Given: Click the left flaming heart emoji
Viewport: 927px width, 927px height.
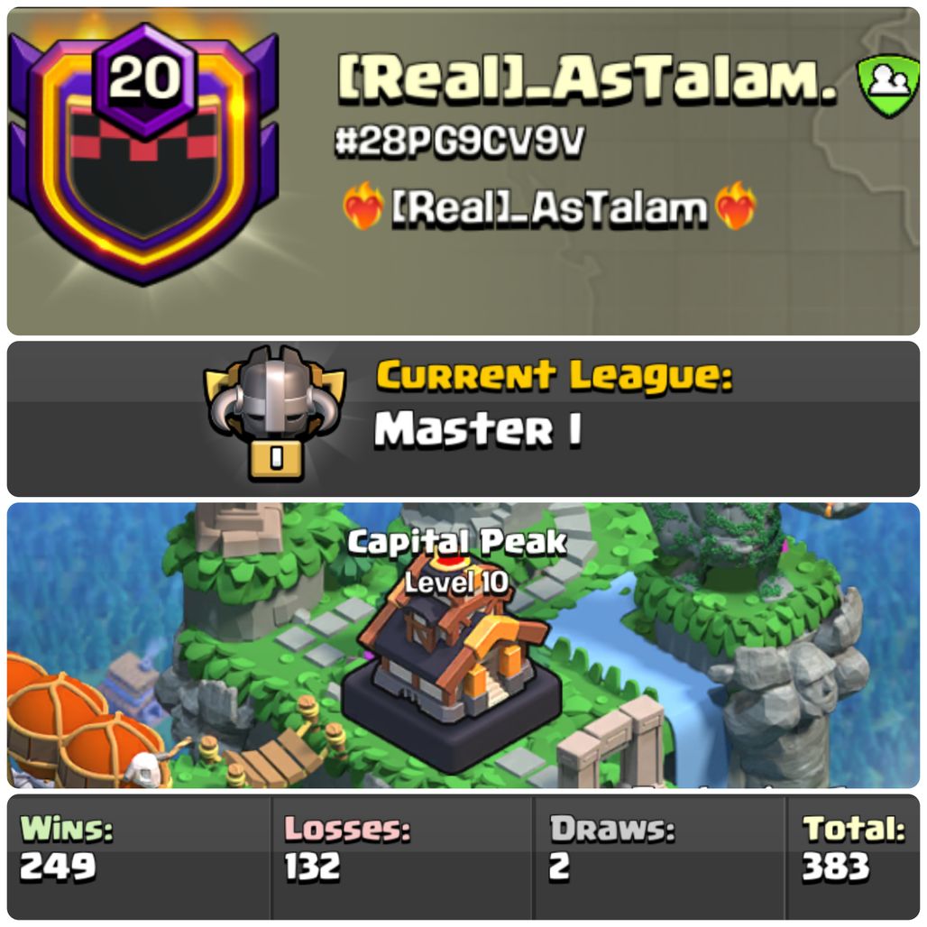Looking at the screenshot, I should coord(363,205).
